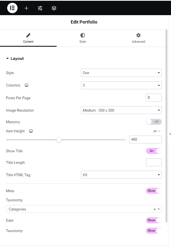Clear Categories with the x icon
The height and width of the screenshot is (246, 171).
point(155,209)
